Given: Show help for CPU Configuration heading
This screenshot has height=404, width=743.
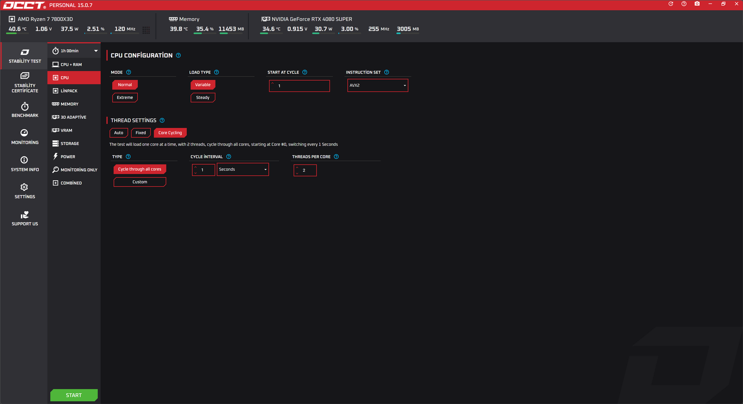Looking at the screenshot, I should coord(178,55).
